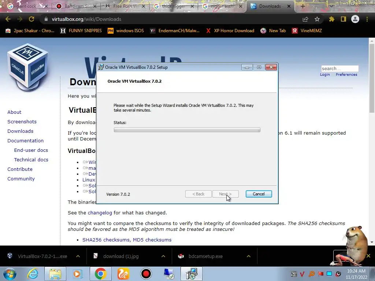Open Windows Explorer from the taskbar
375x281 pixels.
(55, 274)
